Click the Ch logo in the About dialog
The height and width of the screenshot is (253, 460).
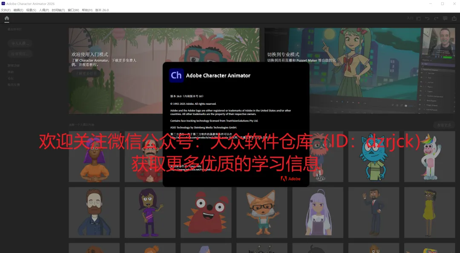176,75
